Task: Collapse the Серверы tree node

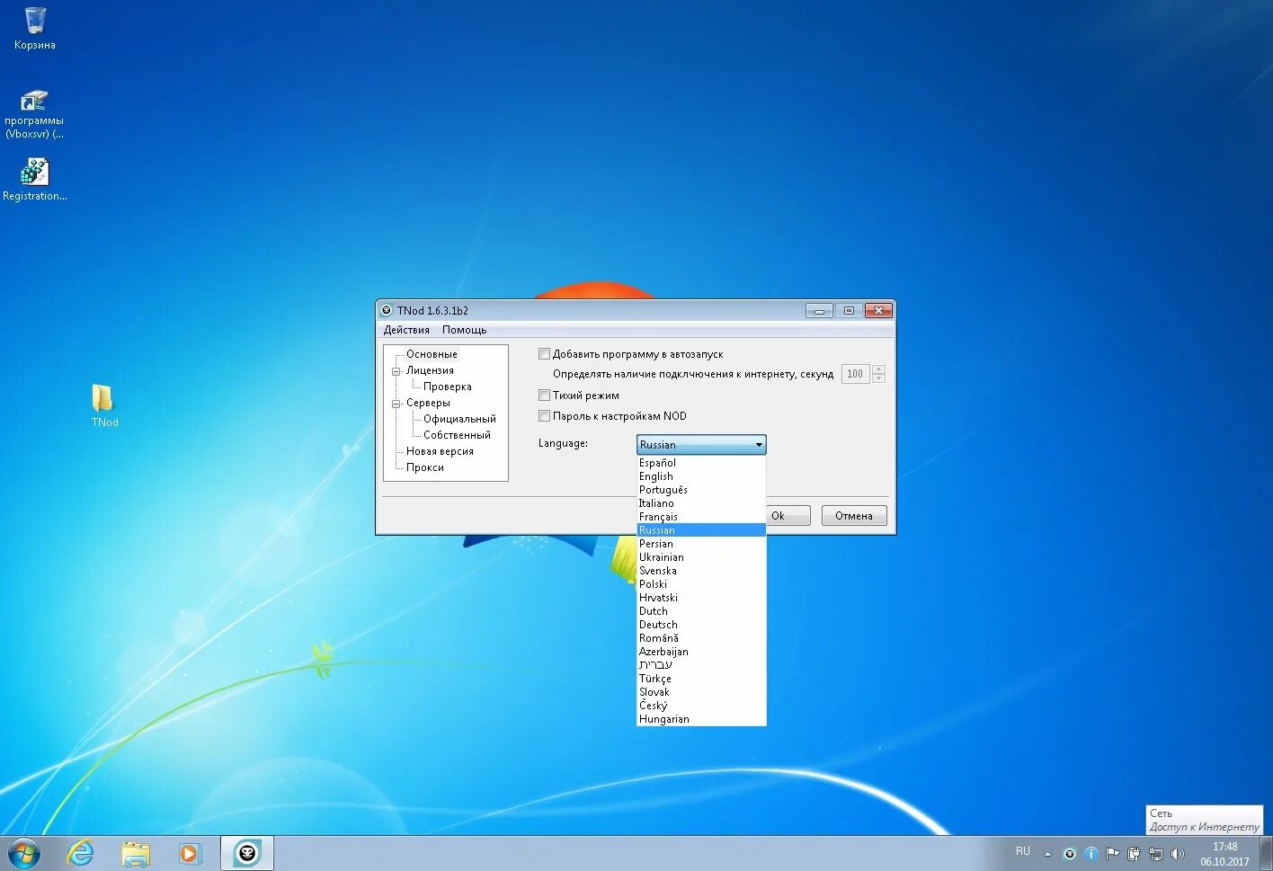Action: [396, 404]
